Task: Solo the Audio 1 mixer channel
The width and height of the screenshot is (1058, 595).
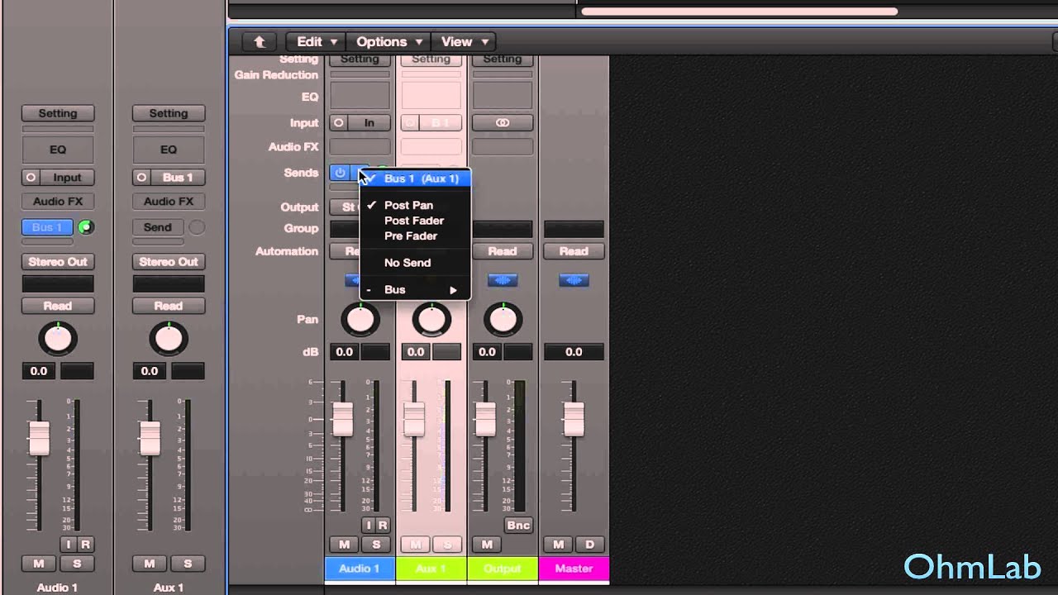Action: [x=376, y=545]
